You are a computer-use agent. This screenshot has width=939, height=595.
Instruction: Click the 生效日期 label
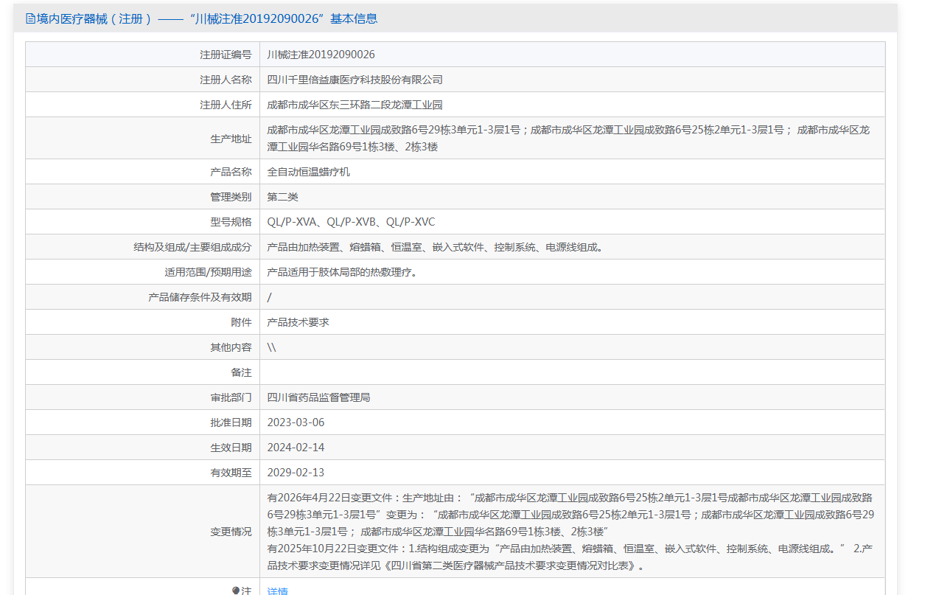click(x=231, y=448)
